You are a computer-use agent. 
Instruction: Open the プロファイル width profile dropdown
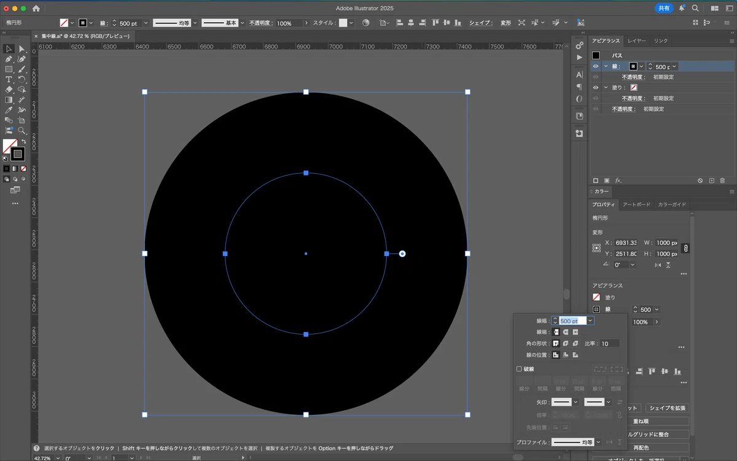598,442
